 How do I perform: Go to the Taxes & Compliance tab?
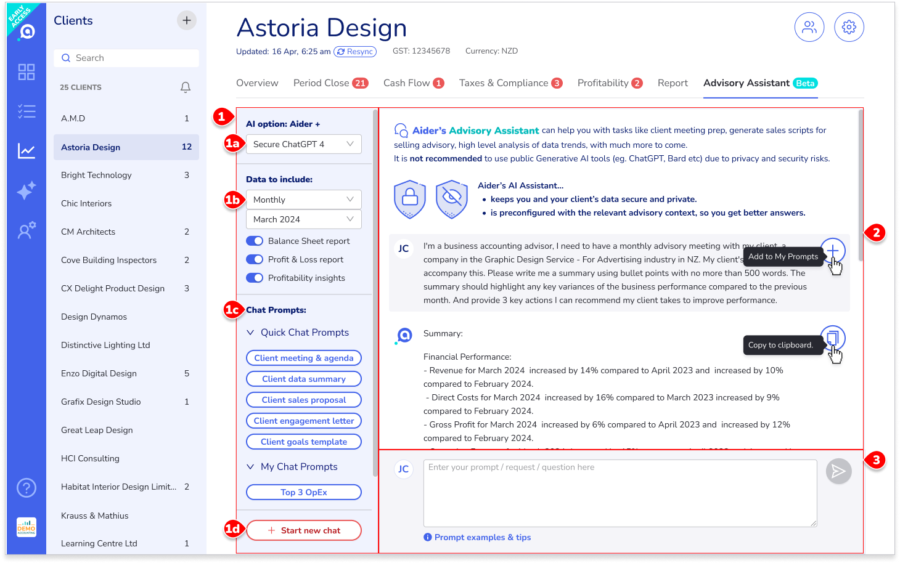click(504, 83)
